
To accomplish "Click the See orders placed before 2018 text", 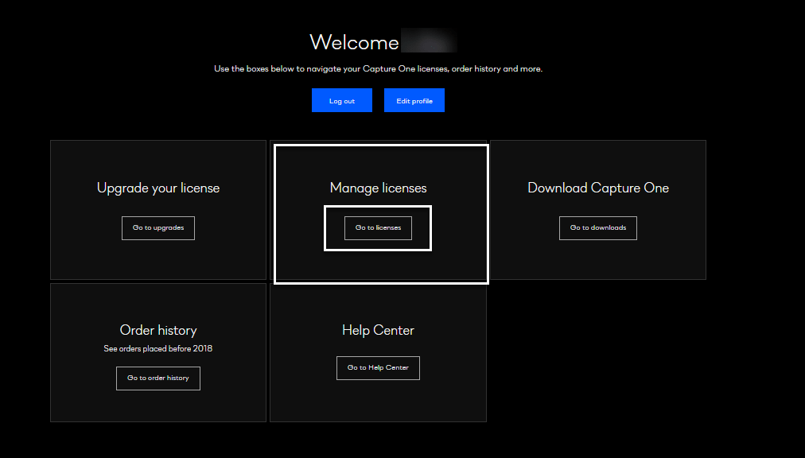I will 157,348.
